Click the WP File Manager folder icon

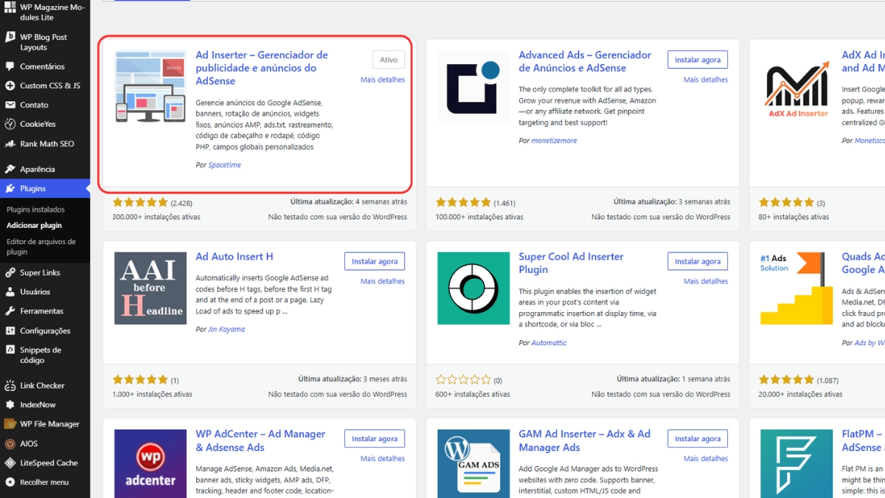point(10,424)
